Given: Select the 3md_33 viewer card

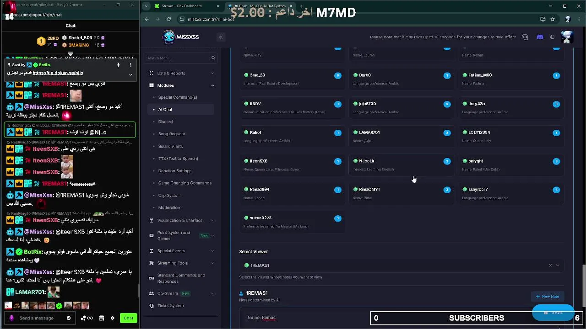Looking at the screenshot, I should point(293,79).
